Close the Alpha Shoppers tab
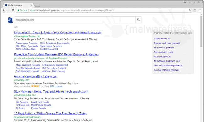 pos(31,5)
